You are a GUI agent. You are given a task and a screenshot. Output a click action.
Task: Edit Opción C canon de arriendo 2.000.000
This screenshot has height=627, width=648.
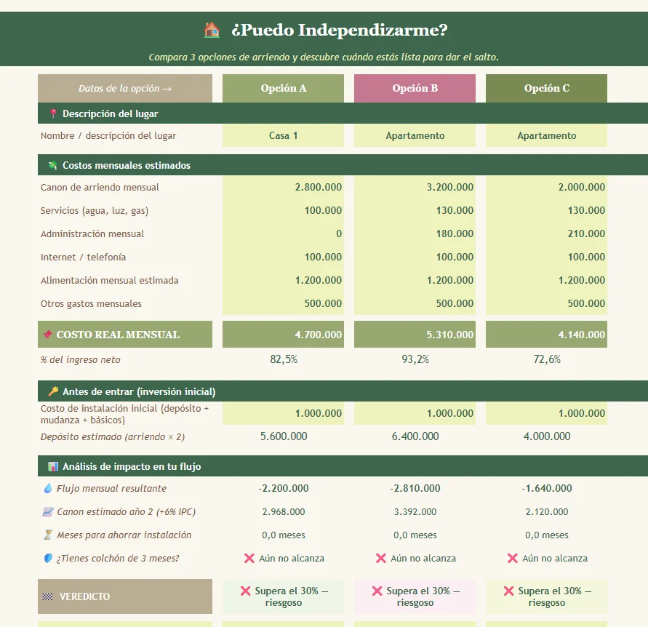pyautogui.click(x=546, y=187)
